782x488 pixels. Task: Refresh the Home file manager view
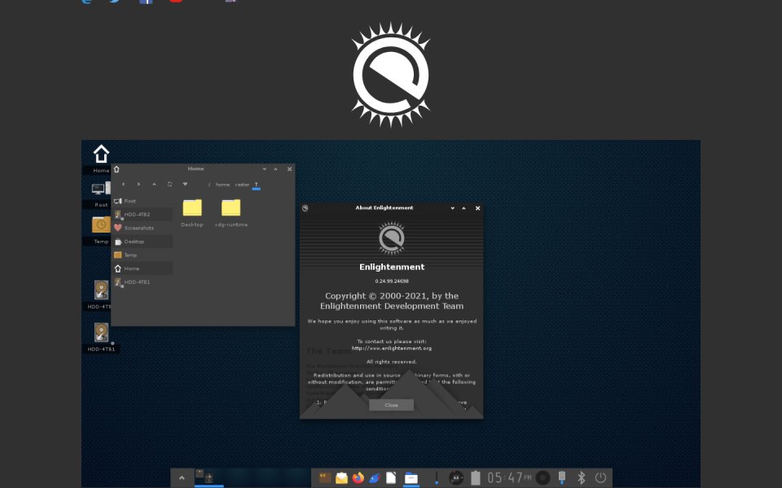(169, 185)
